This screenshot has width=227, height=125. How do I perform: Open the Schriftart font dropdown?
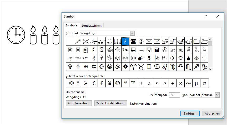[132, 33]
